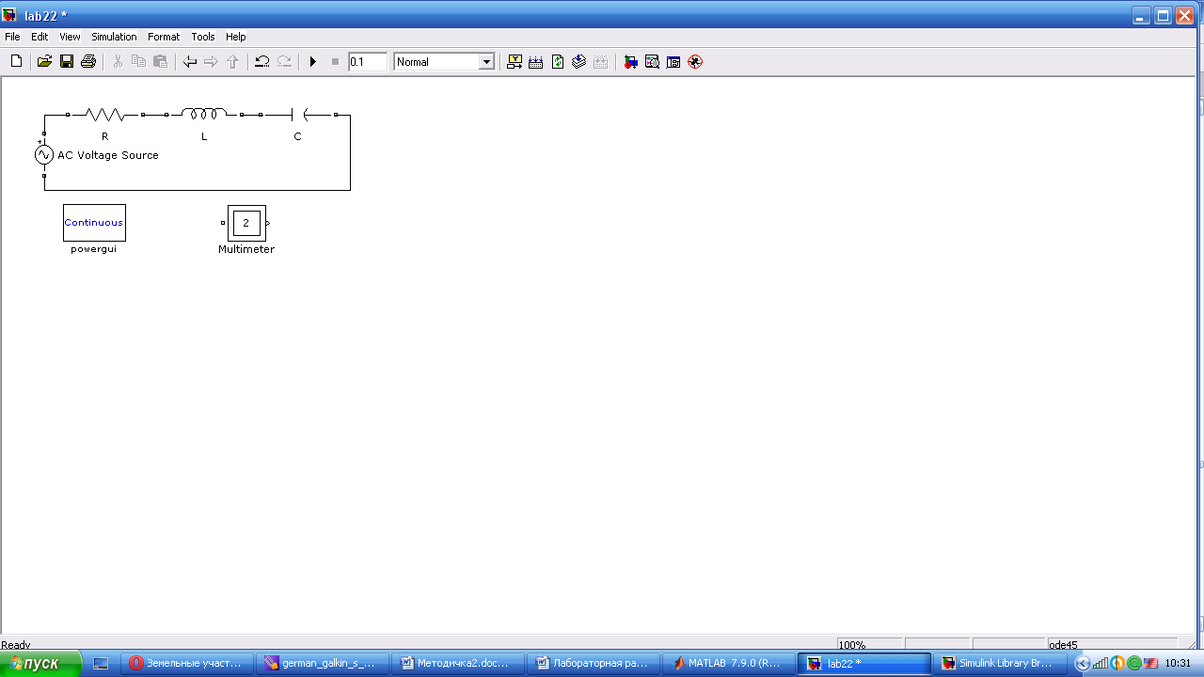The image size is (1204, 677).
Task: Go up to parent system arrow icon
Action: pyautogui.click(x=233, y=62)
